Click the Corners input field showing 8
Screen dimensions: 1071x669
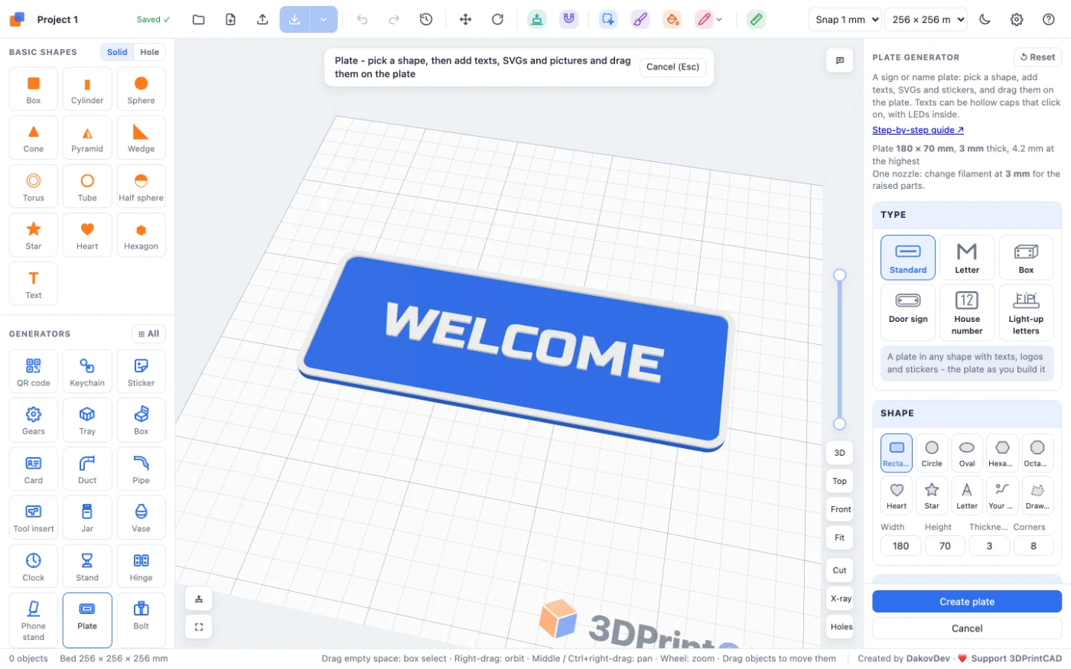click(x=1034, y=546)
